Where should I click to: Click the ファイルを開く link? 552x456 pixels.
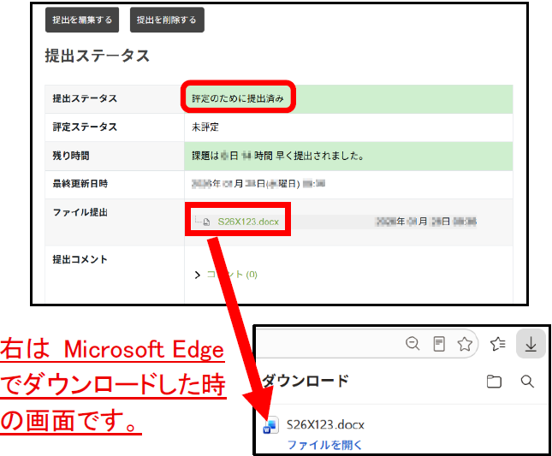point(324,445)
